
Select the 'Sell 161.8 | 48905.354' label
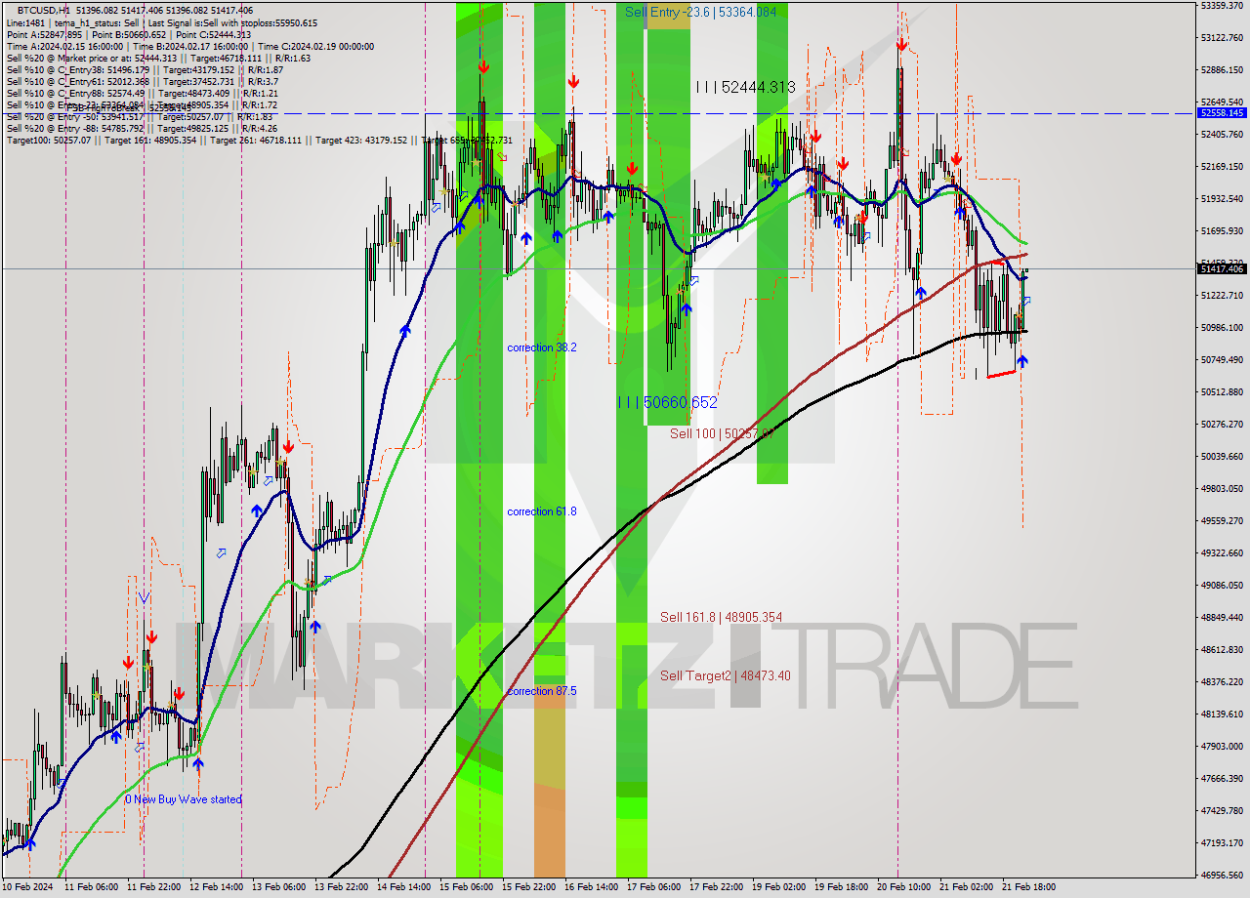[721, 617]
